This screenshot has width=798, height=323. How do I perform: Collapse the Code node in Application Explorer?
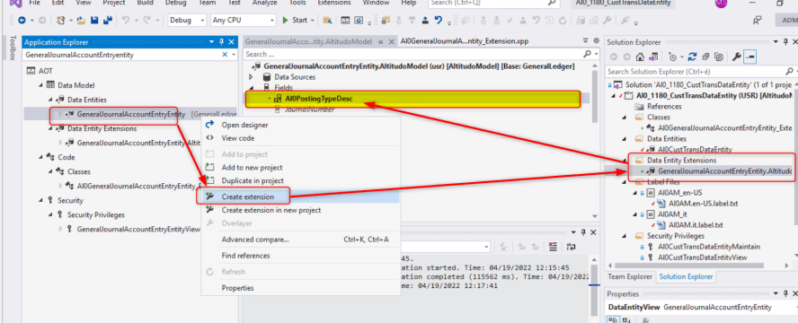pyautogui.click(x=40, y=157)
